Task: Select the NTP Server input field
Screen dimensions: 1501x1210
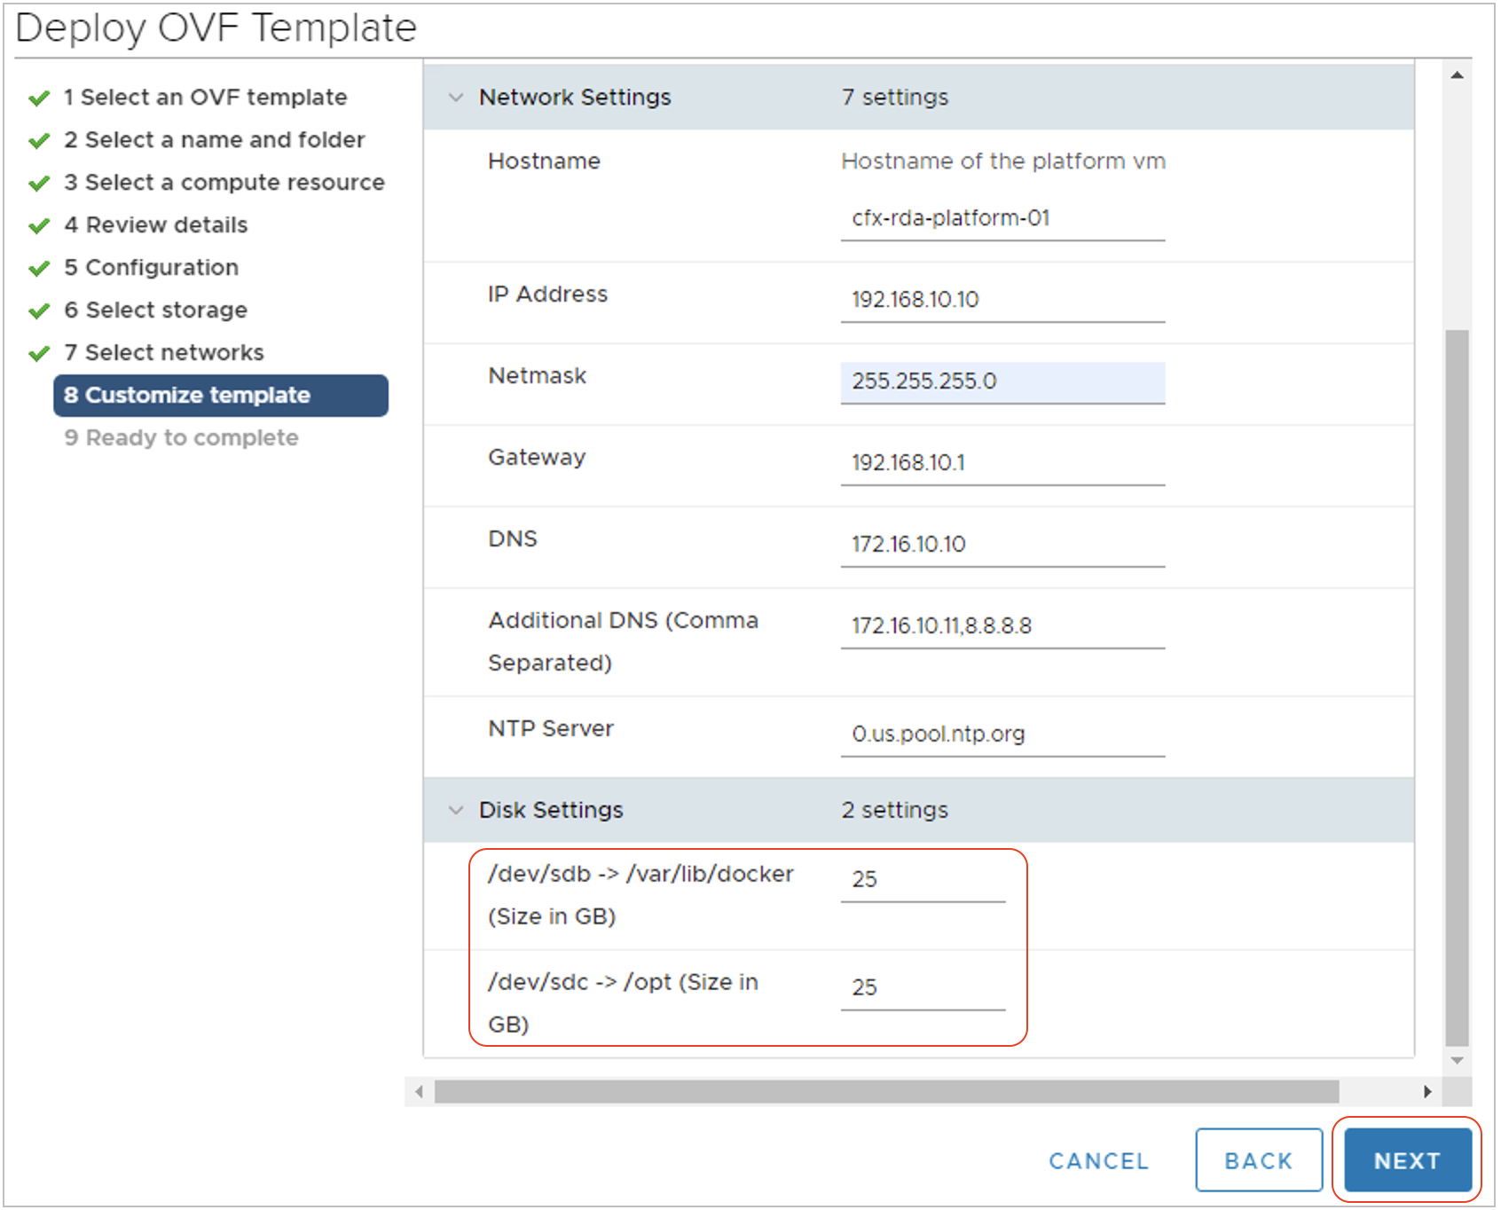Action: 1001,734
